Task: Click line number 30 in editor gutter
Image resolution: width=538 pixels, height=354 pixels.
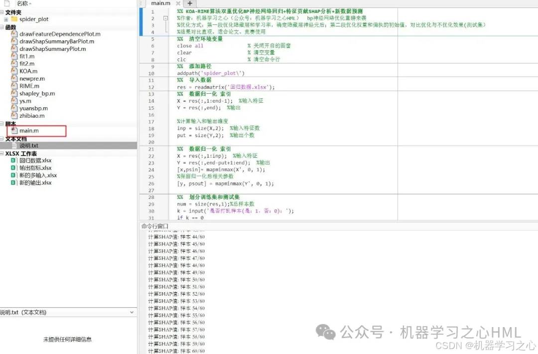Action: click(x=151, y=211)
